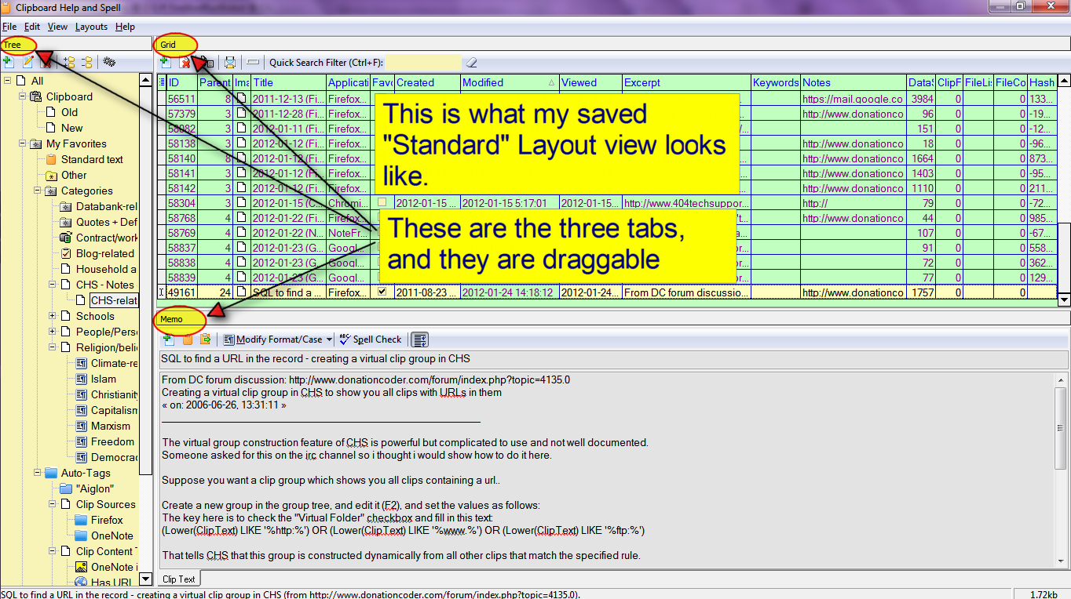Select the Islam group
1071x599 pixels.
[104, 379]
